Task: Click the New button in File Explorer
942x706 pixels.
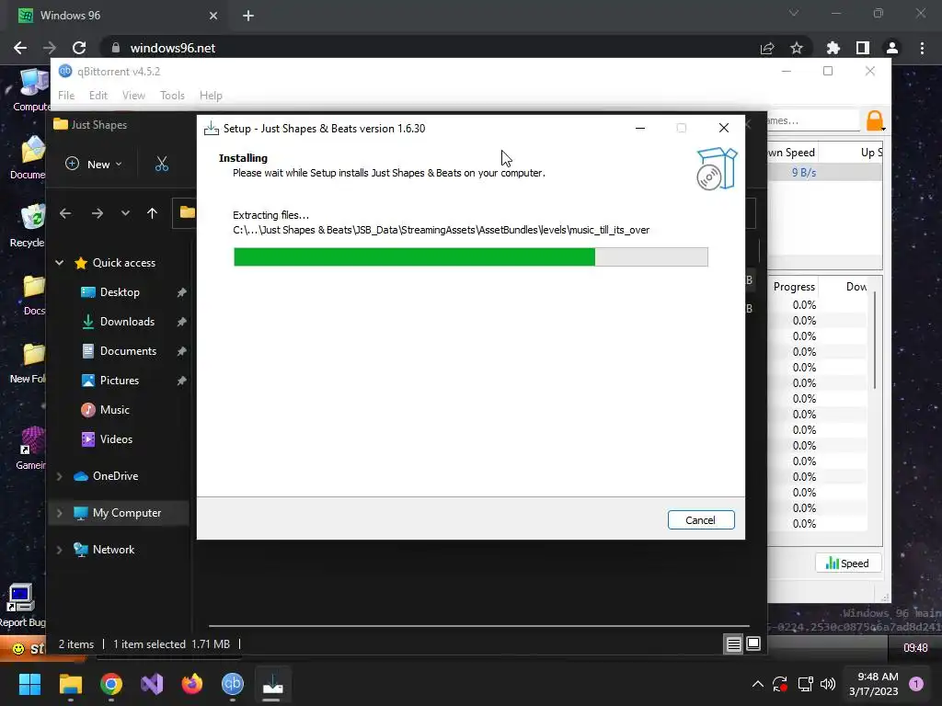Action: click(94, 164)
